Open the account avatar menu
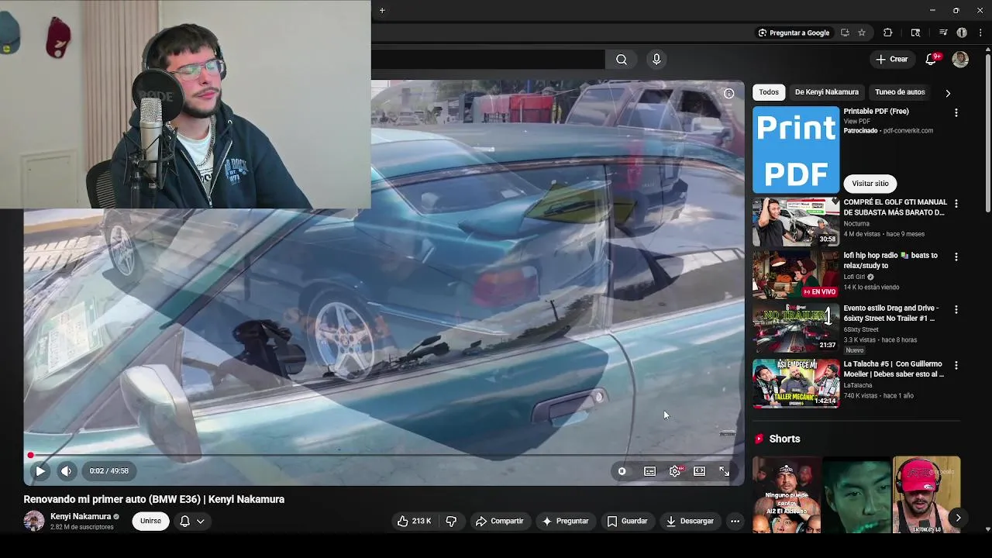The width and height of the screenshot is (992, 558). point(960,59)
